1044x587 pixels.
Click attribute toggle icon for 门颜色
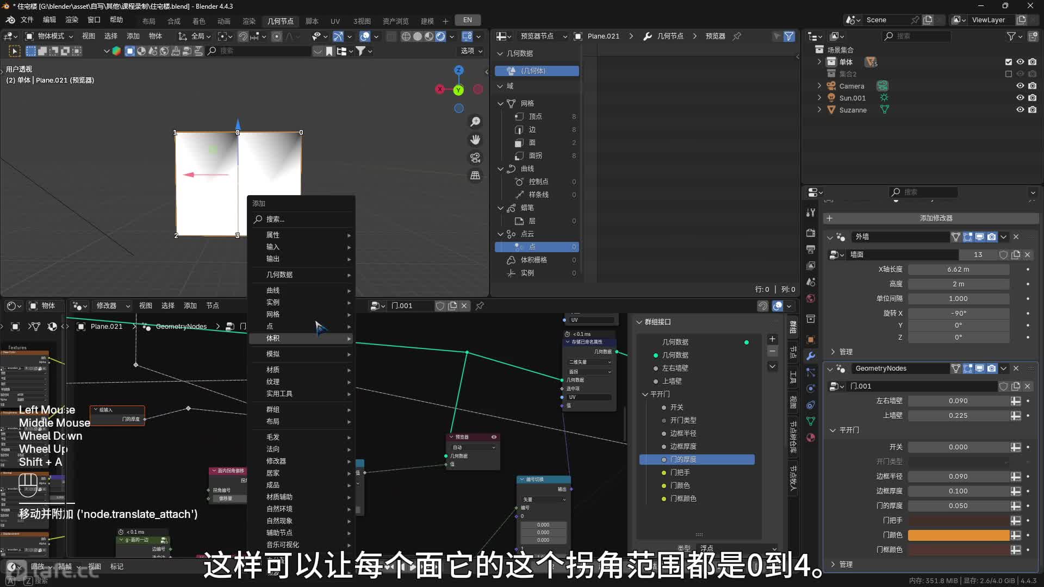tap(1015, 535)
